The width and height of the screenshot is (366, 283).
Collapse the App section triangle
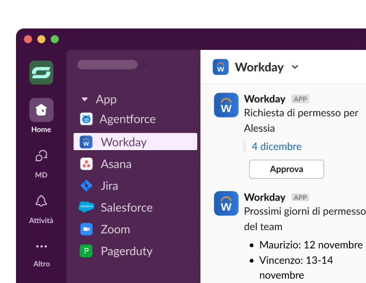coord(85,100)
